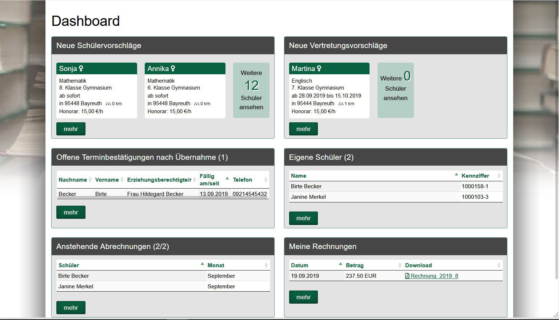The width and height of the screenshot is (559, 320).
Task: Click the horizontal scrollbar under Becker row
Action: pyautogui.click(x=163, y=197)
